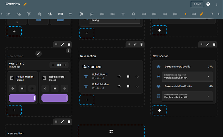The height and width of the screenshot is (137, 223).
Task: Open the Dakraam Midden Positie eye icon
Action: pos(158,86)
